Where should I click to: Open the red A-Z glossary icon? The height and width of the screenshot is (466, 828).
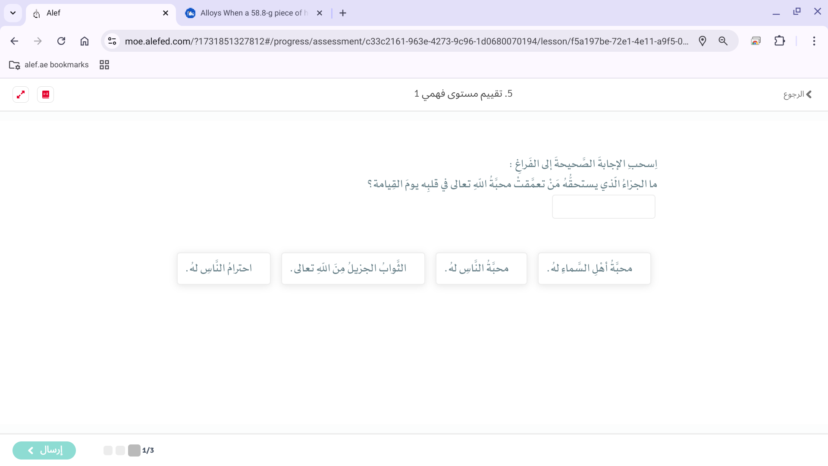pyautogui.click(x=46, y=94)
